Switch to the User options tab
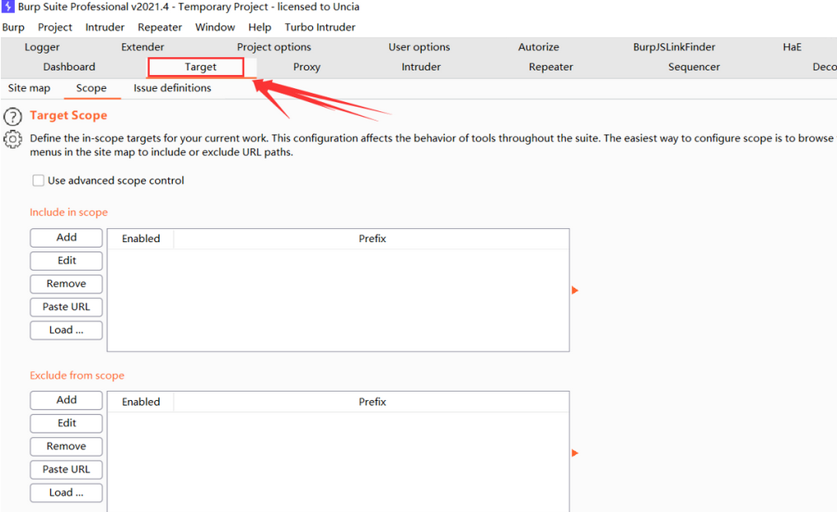The image size is (837, 512). pos(419,47)
